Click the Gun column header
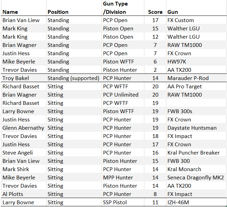The height and width of the screenshot is (207, 227). tap(196, 8)
